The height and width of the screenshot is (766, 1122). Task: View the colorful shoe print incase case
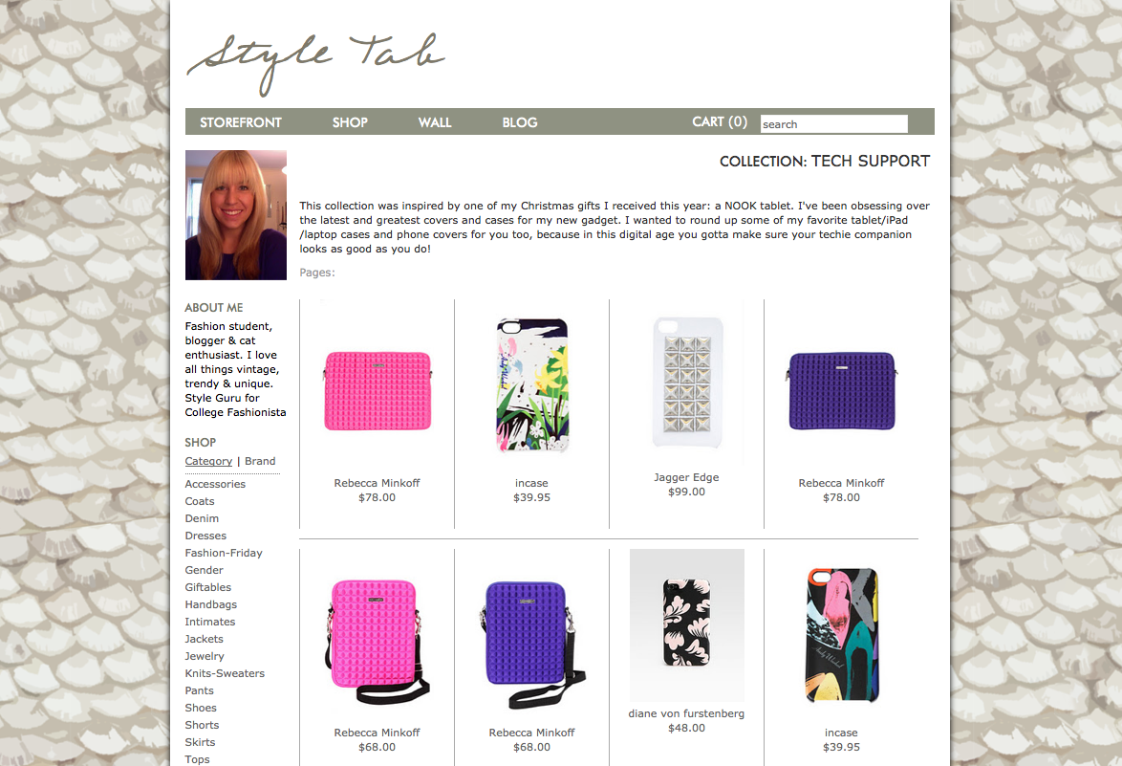coord(841,636)
